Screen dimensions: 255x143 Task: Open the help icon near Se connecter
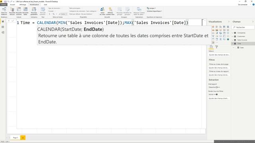coord(253,4)
